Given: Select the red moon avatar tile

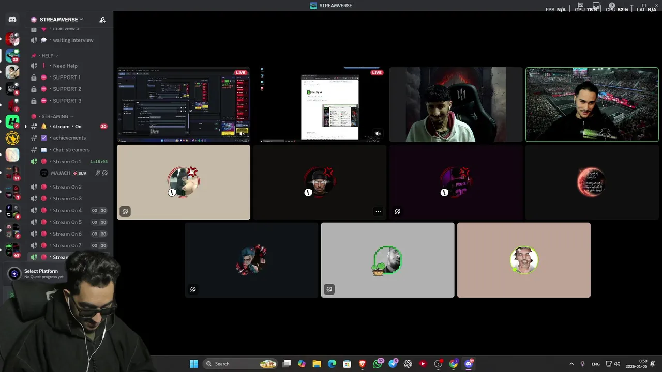Looking at the screenshot, I should pos(592,182).
